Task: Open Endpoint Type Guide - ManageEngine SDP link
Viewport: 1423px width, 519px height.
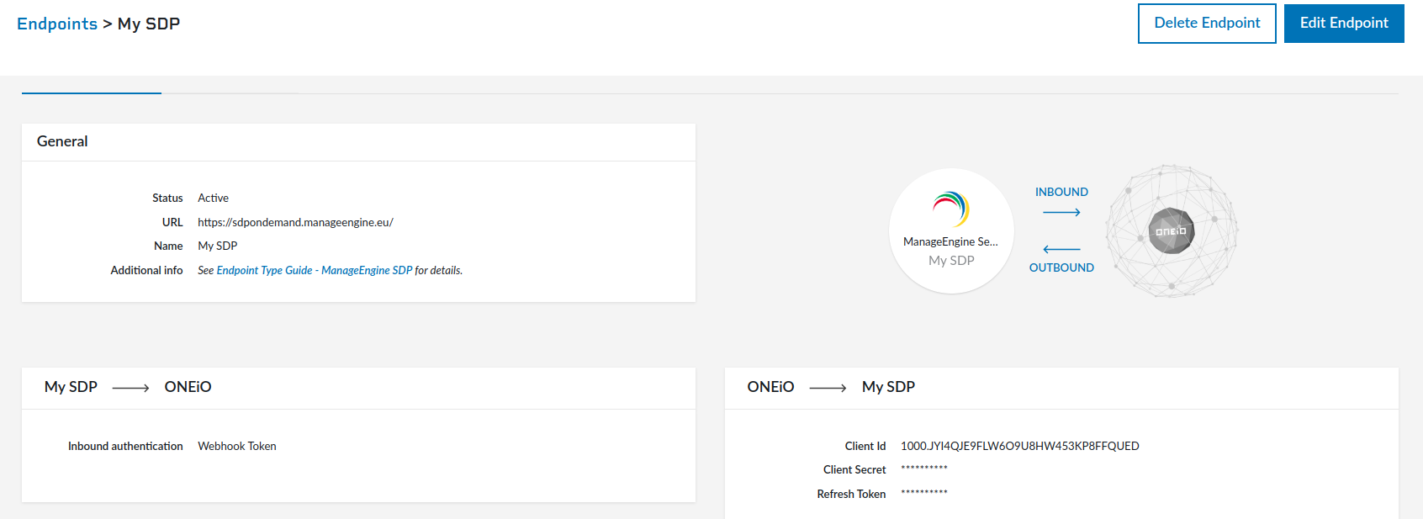Action: 315,270
